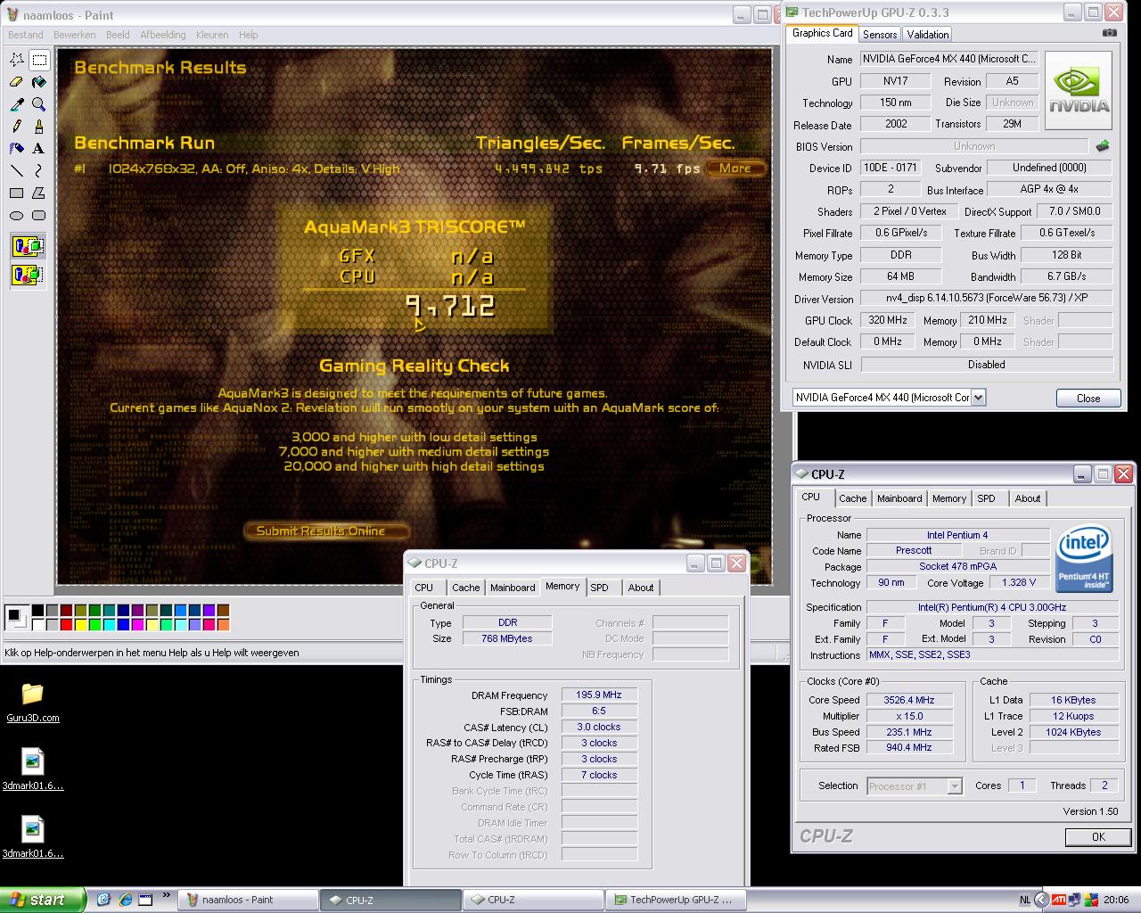Open the Guru3D.com desktop folder
This screenshot has height=913, width=1141.
(32, 702)
